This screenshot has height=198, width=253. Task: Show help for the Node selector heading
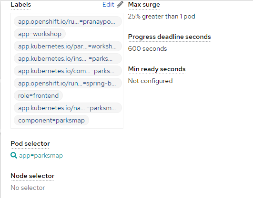[x=32, y=176]
